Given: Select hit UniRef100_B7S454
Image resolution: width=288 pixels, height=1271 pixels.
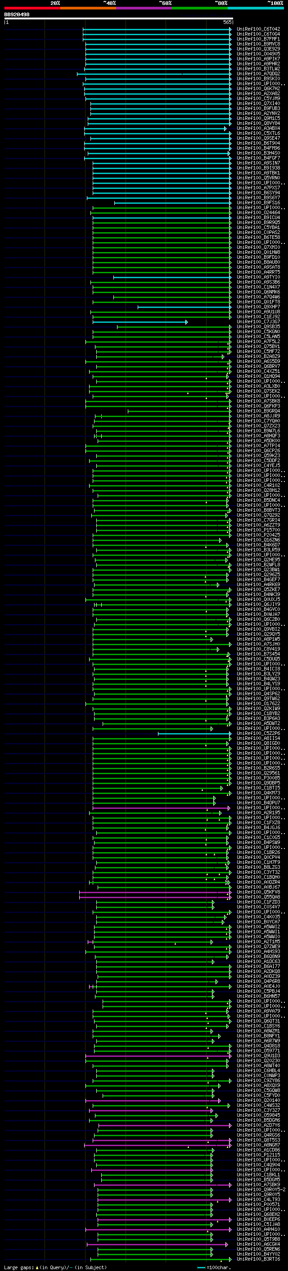Looking at the screenshot, I should [258, 654].
